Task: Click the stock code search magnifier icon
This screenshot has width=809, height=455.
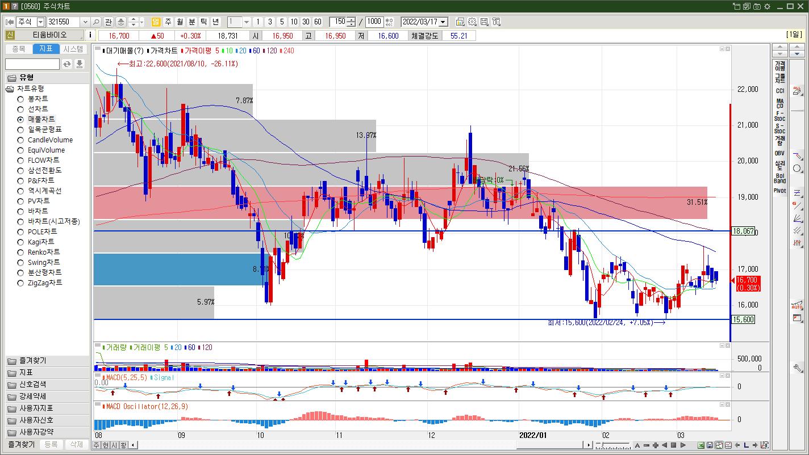Action: (x=96, y=22)
